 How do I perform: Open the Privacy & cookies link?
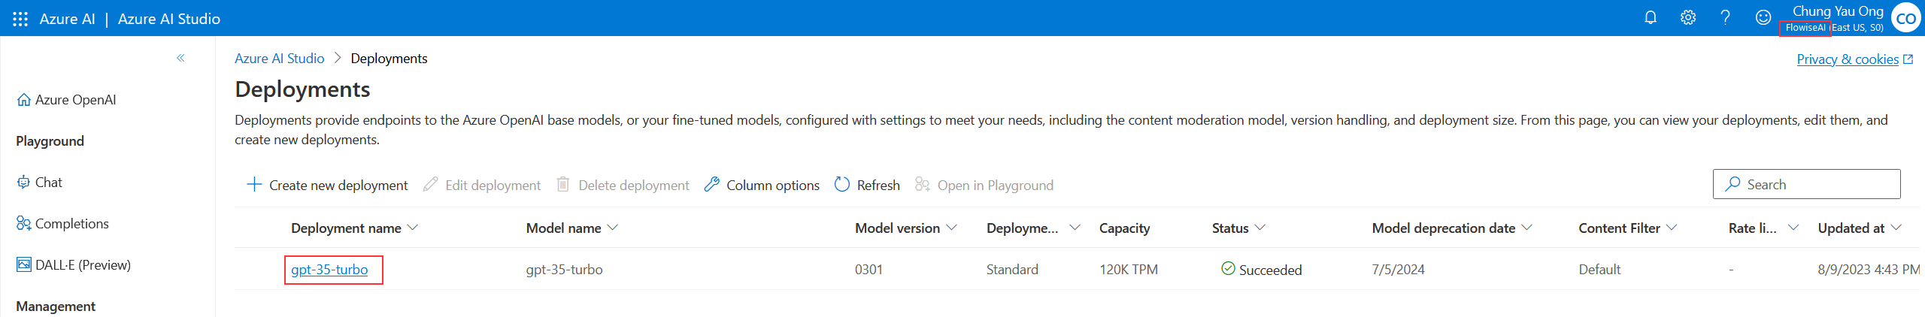(1848, 59)
